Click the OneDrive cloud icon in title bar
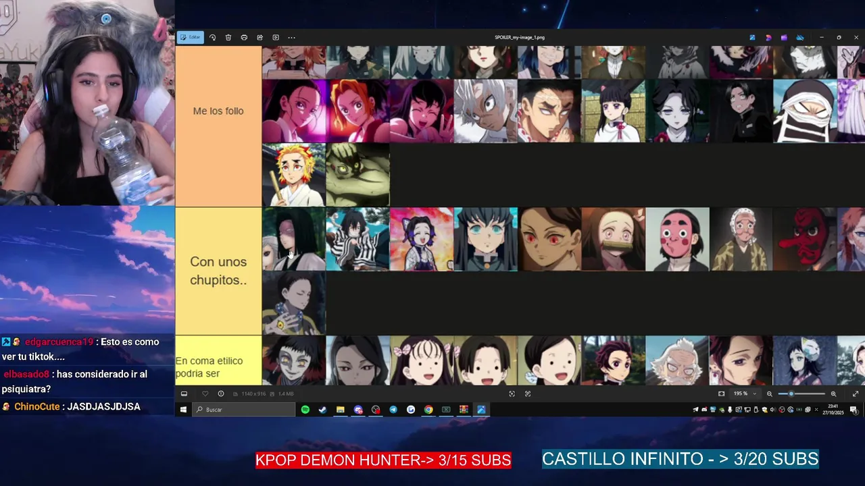865x486 pixels. click(800, 37)
